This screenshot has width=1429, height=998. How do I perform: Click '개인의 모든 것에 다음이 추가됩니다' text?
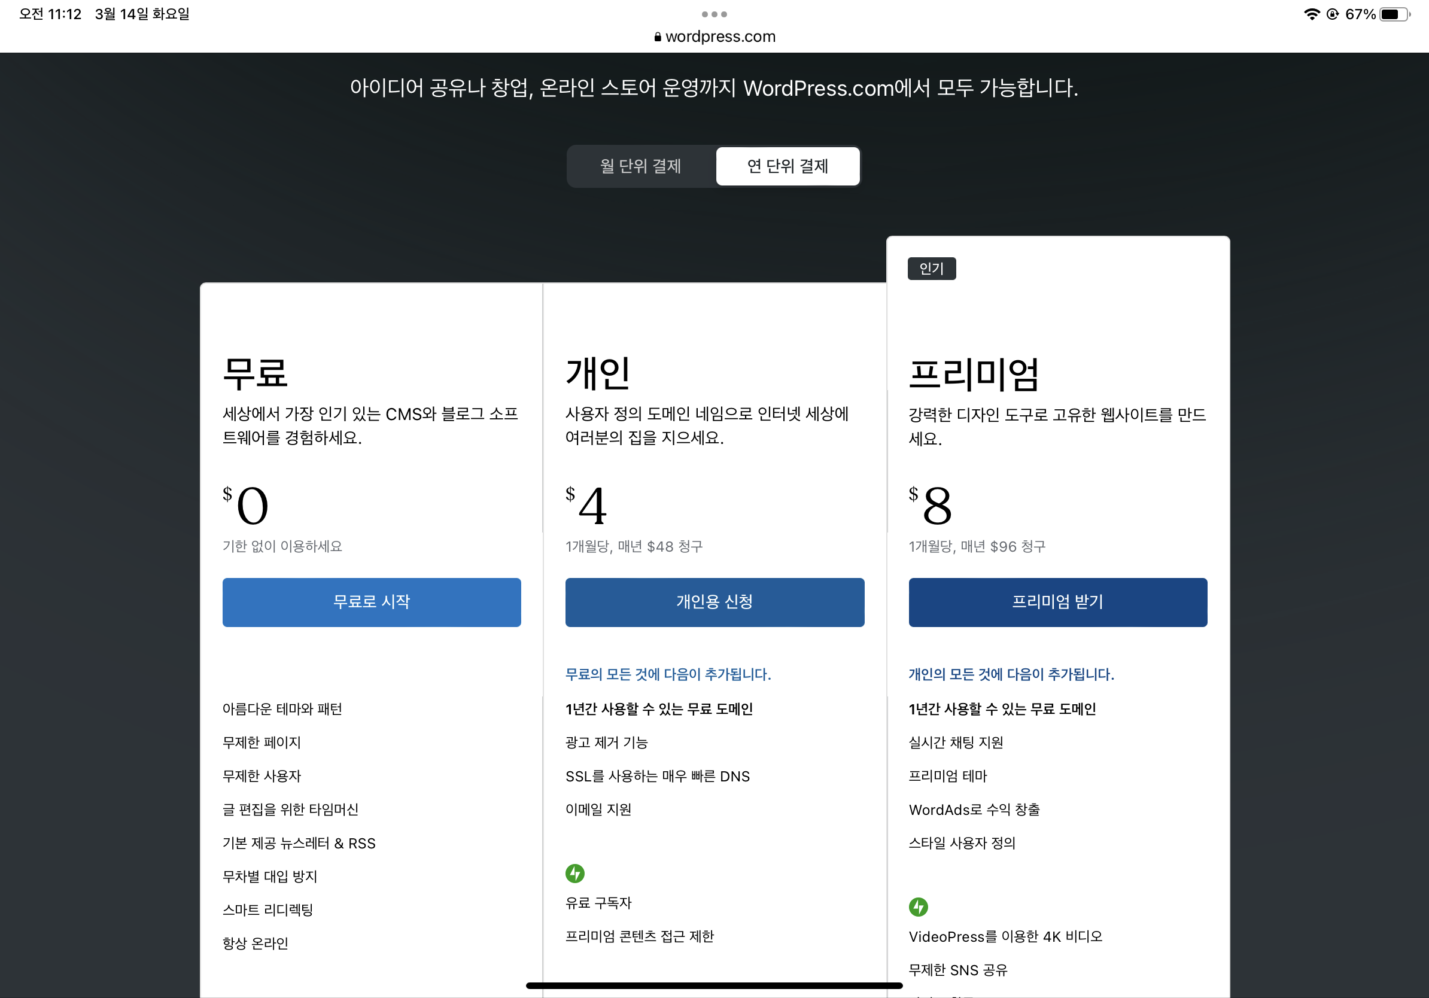1011,674
